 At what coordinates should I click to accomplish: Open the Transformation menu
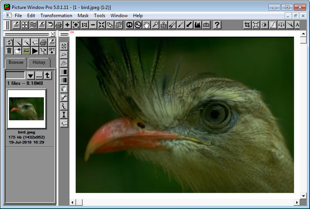[x=56, y=16]
